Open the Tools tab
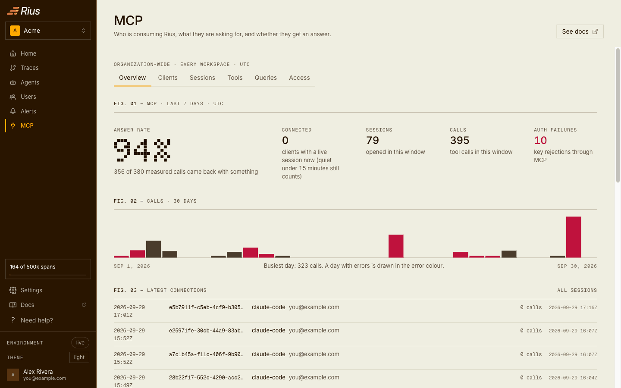 (235, 78)
